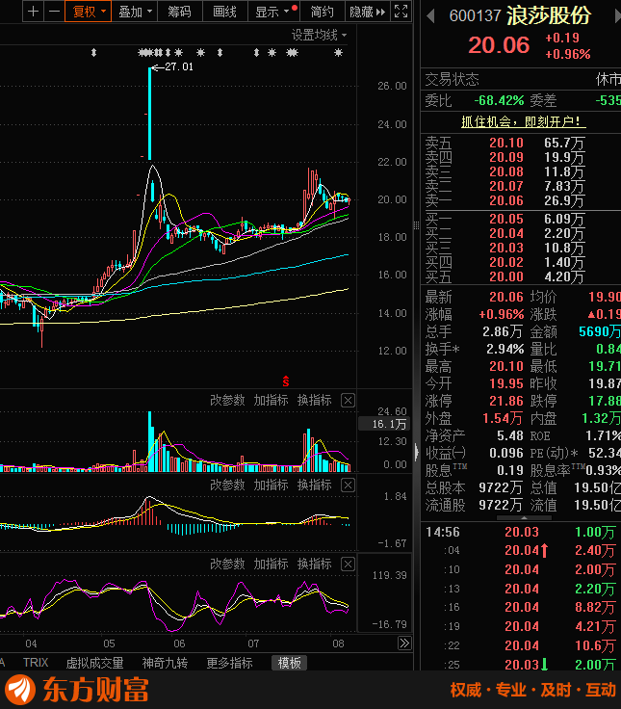Image resolution: width=621 pixels, height=709 pixels.
Task: Open 设置均线 dropdown
Action: tap(319, 35)
